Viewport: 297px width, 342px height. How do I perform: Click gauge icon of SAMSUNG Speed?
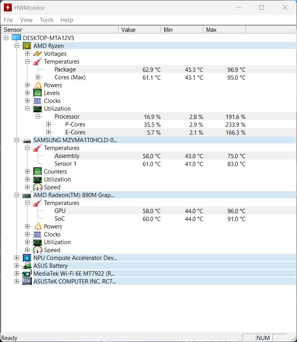pos(38,187)
